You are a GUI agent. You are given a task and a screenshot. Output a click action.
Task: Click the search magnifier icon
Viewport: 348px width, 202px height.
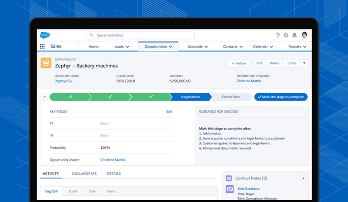92,35
